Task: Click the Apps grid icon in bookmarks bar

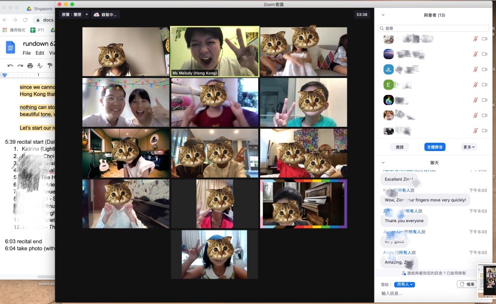Action: point(5,30)
